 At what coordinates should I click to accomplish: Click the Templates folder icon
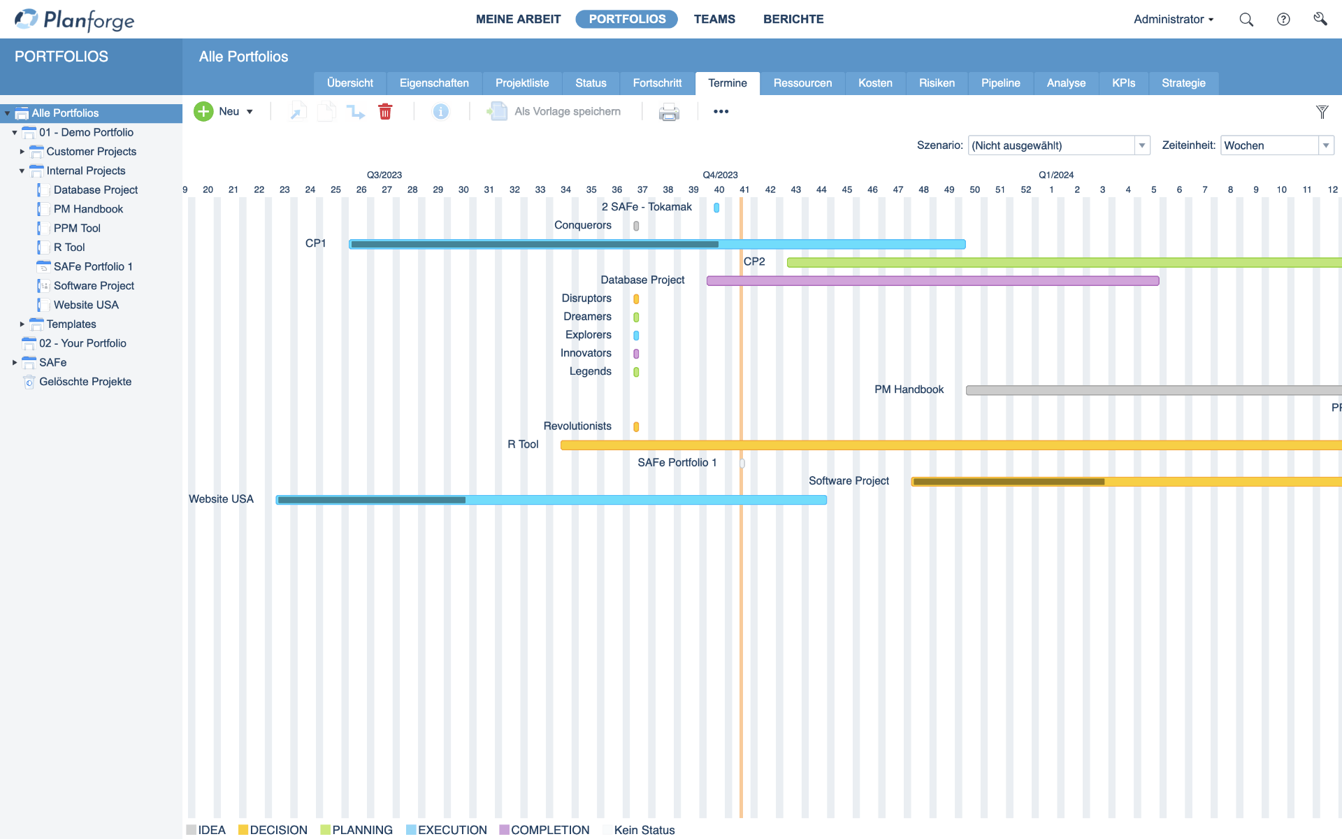pyautogui.click(x=36, y=324)
